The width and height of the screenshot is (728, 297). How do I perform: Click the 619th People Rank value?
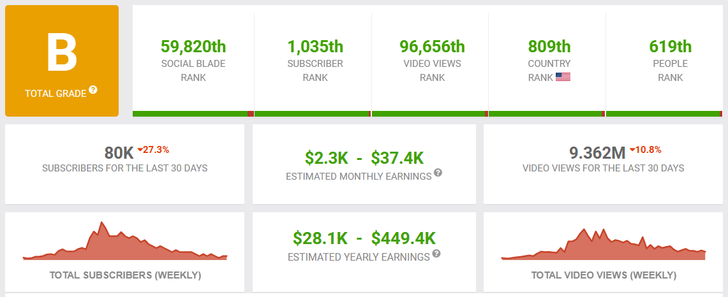(x=671, y=47)
